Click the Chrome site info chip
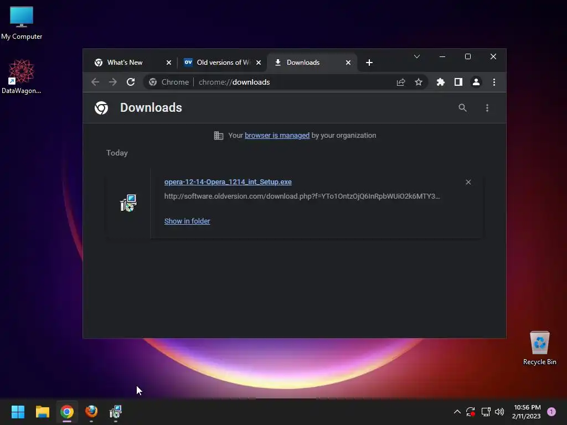The width and height of the screenshot is (567, 425). tap(169, 82)
